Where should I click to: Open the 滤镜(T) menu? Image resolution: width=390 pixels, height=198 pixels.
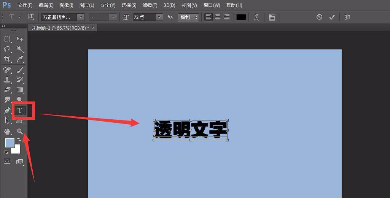pyautogui.click(x=150, y=5)
